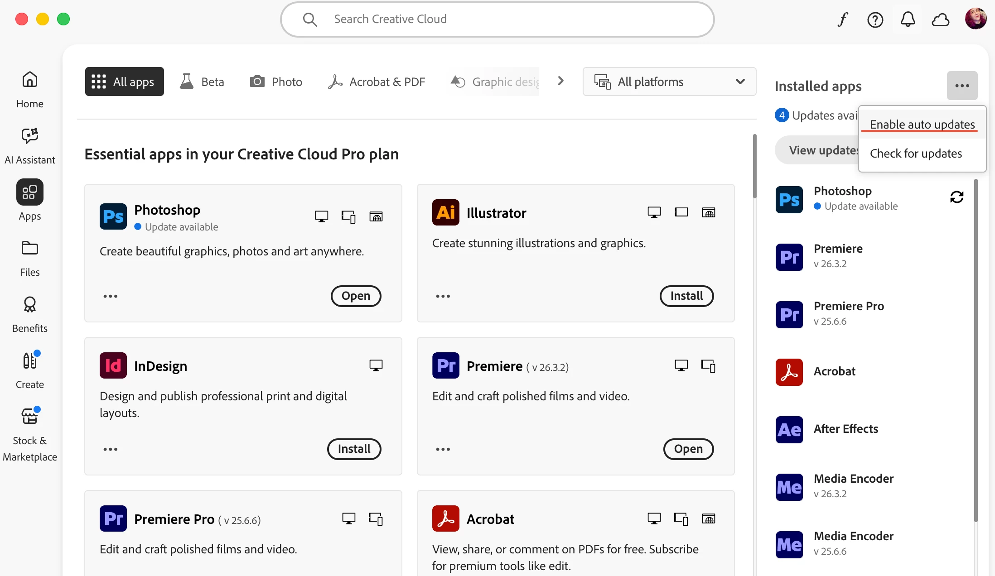Viewport: 995px width, 576px height.
Task: Click the Acrobat app icon in the card
Action: 446,519
